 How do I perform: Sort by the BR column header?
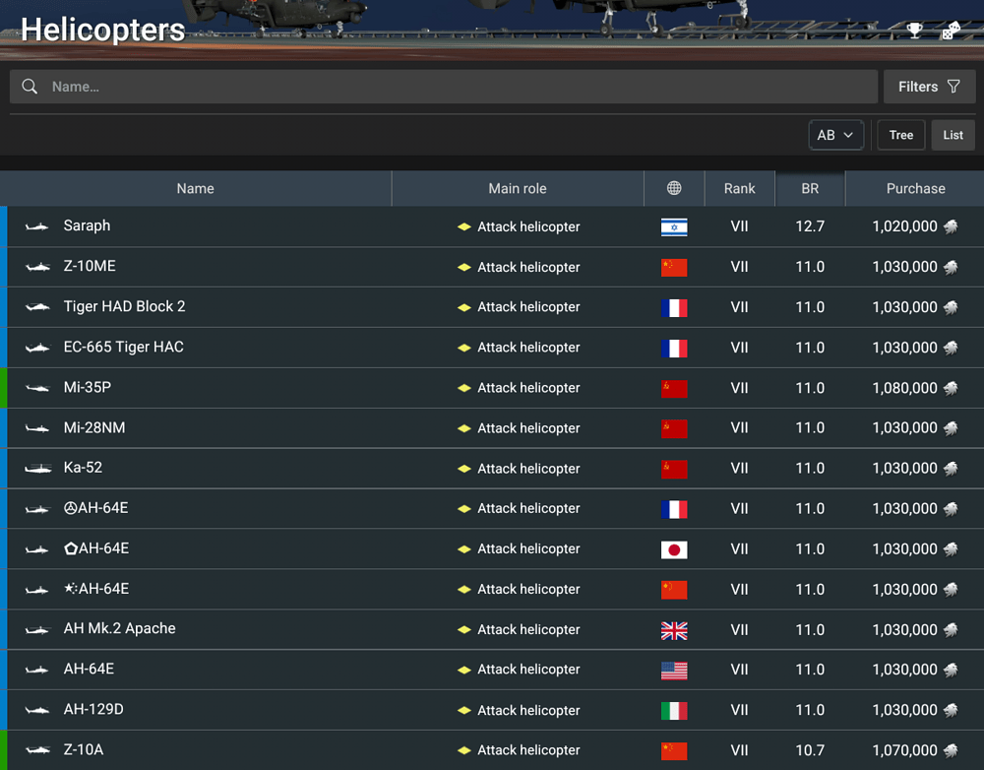[x=810, y=188]
